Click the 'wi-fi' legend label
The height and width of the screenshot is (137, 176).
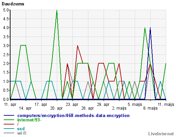click(x=22, y=133)
